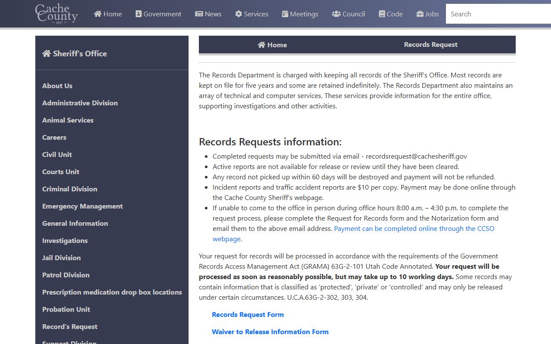
Task: Open the Government menu item
Action: pos(158,14)
